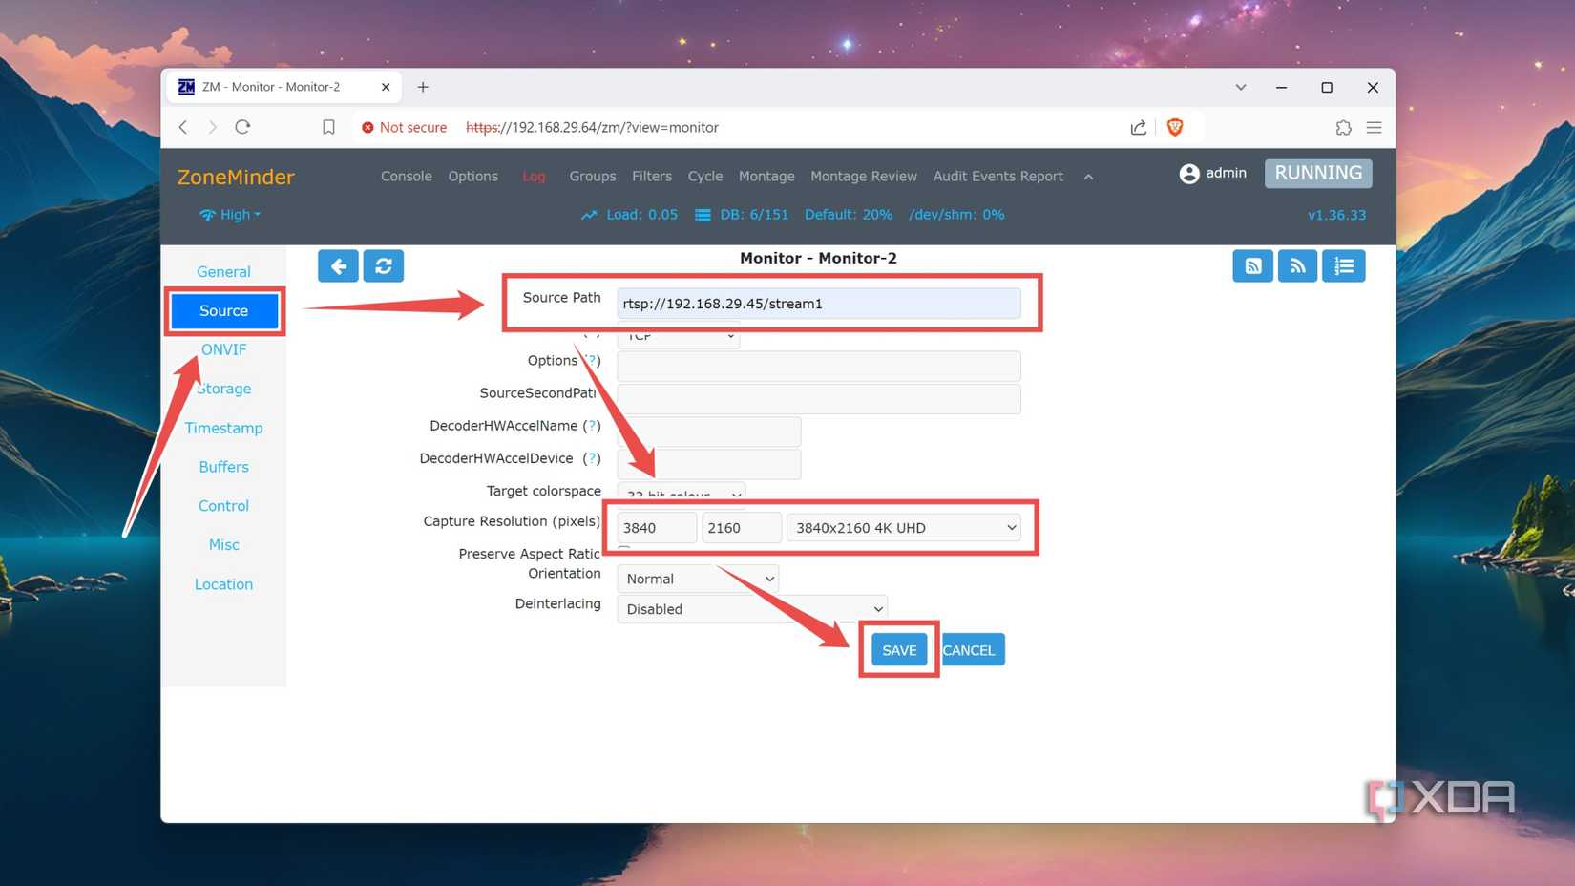
Task: Collapse the navbar using the up chevron
Action: click(1088, 177)
